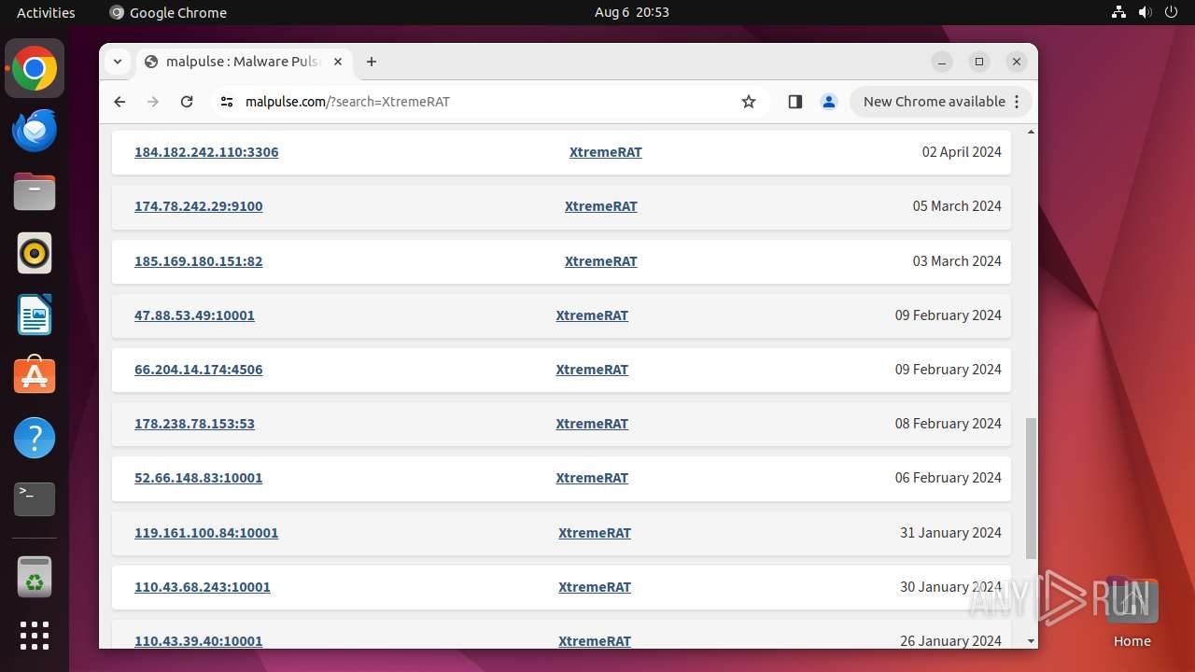Open the New Chrome available menu
Screen dimensions: 1195x672
click(x=941, y=102)
